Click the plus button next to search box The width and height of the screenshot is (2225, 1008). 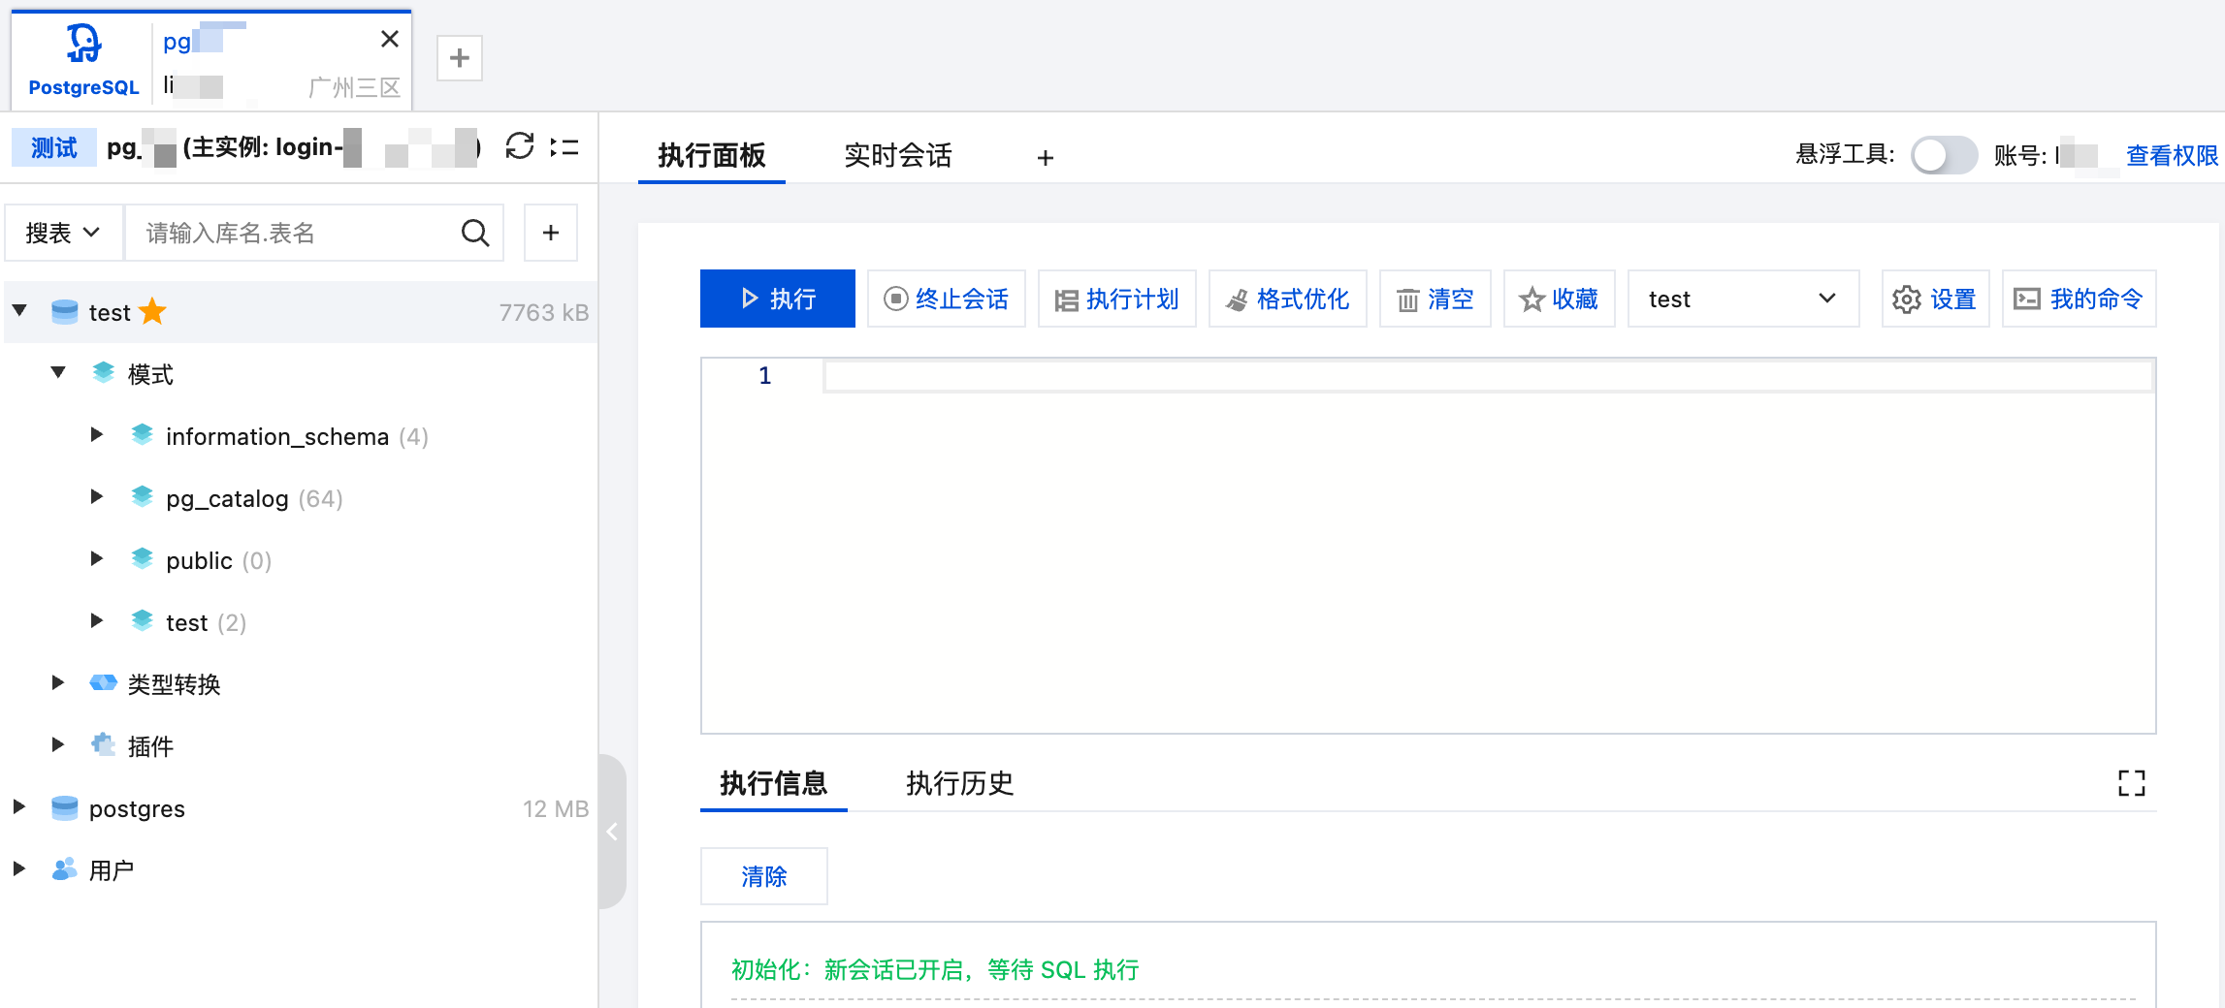[550, 234]
